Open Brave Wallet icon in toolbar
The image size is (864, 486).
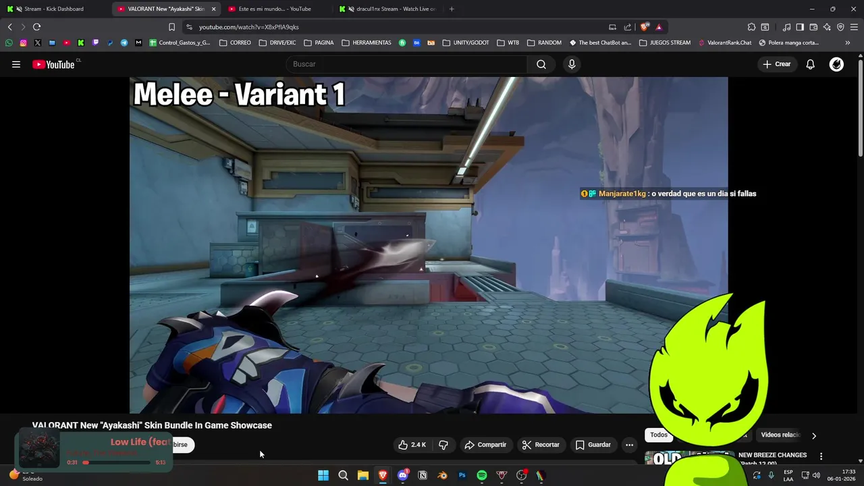[813, 27]
